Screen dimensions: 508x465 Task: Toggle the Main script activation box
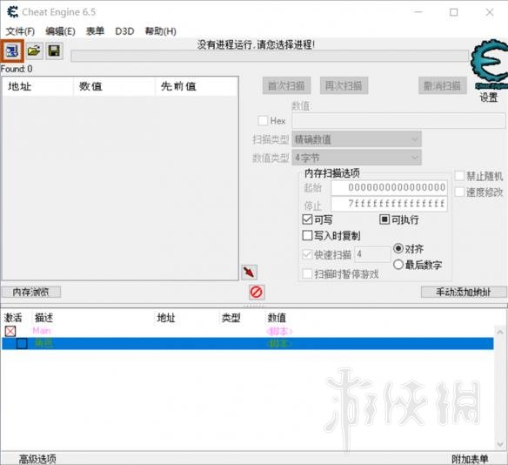pyautogui.click(x=10, y=331)
